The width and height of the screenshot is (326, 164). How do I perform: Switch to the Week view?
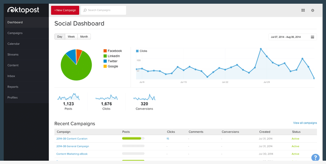[71, 37]
